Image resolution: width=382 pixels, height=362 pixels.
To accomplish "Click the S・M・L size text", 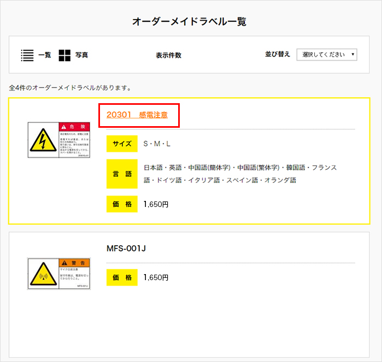I will [157, 144].
